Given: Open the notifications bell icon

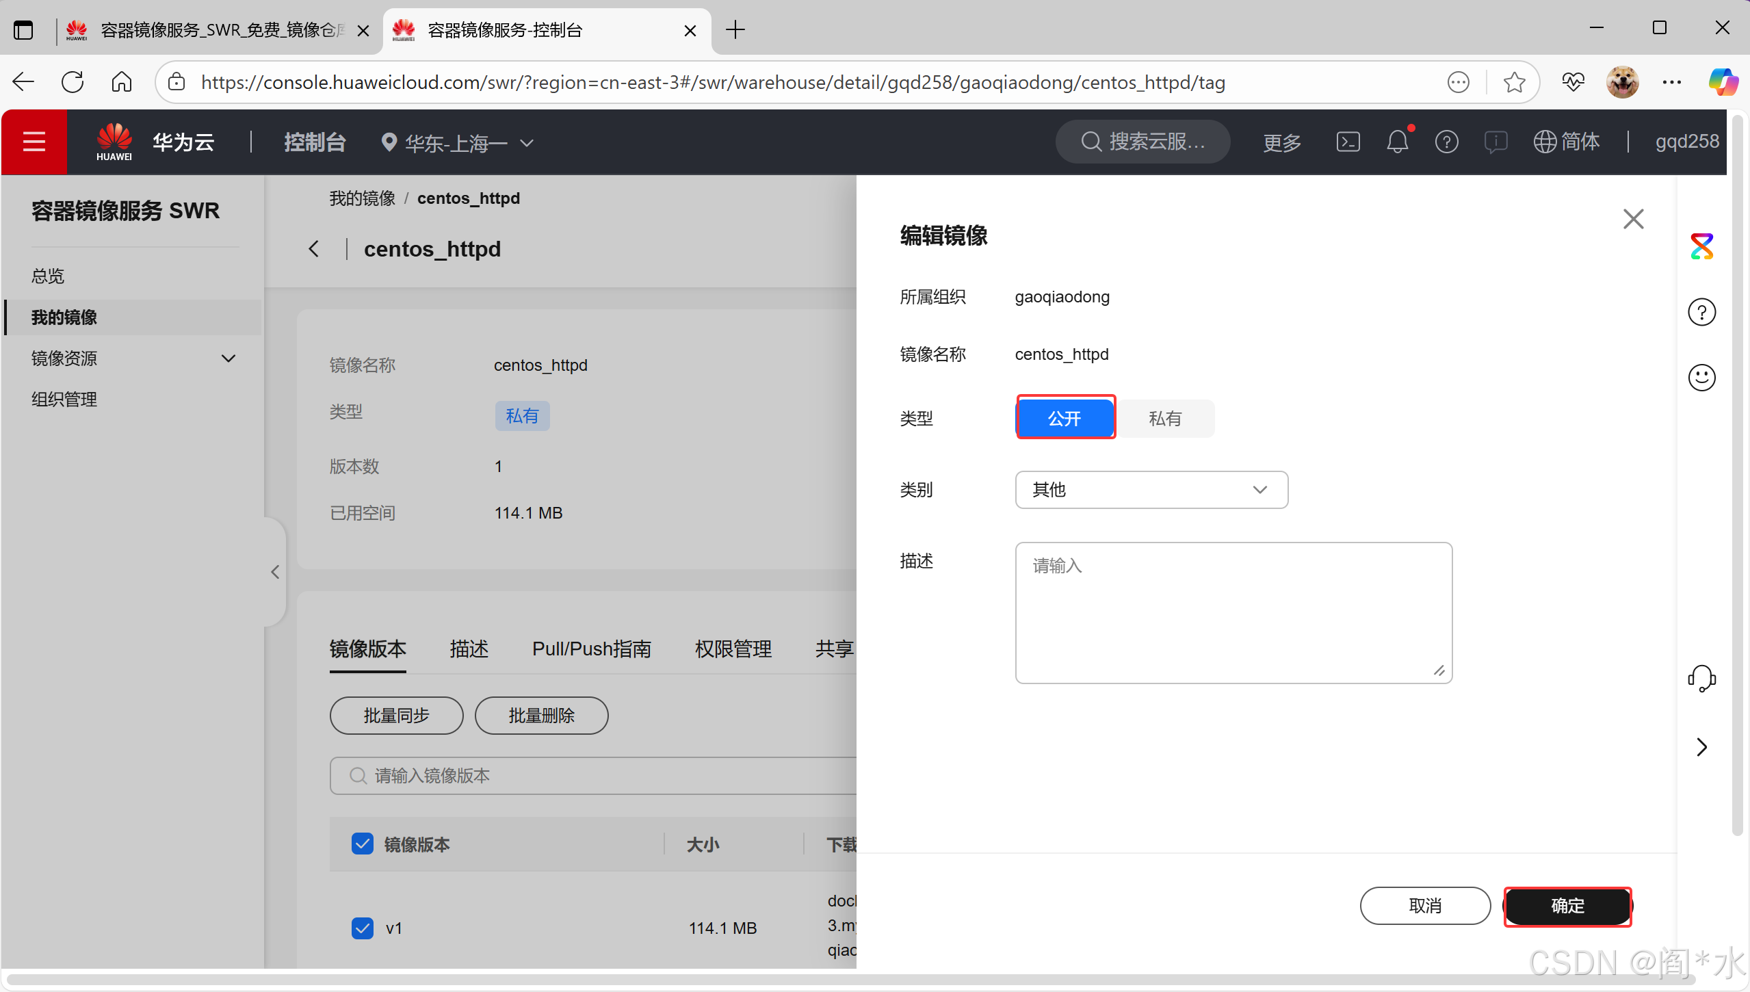Looking at the screenshot, I should (1397, 142).
